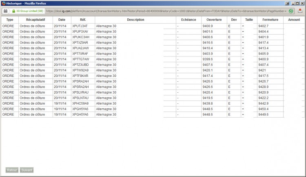Click the Réf. column header
The image size is (306, 177).
click(83, 20)
